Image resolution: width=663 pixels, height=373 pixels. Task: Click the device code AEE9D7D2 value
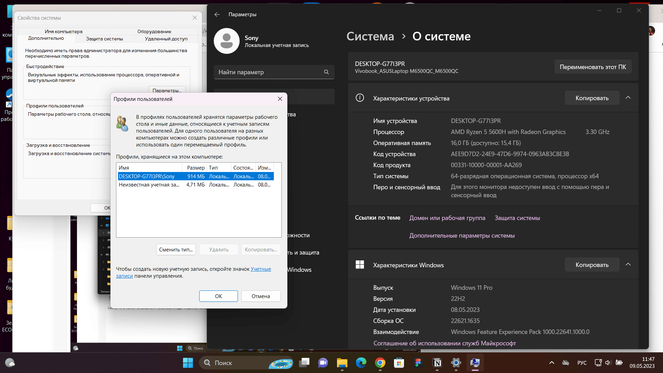(x=510, y=154)
